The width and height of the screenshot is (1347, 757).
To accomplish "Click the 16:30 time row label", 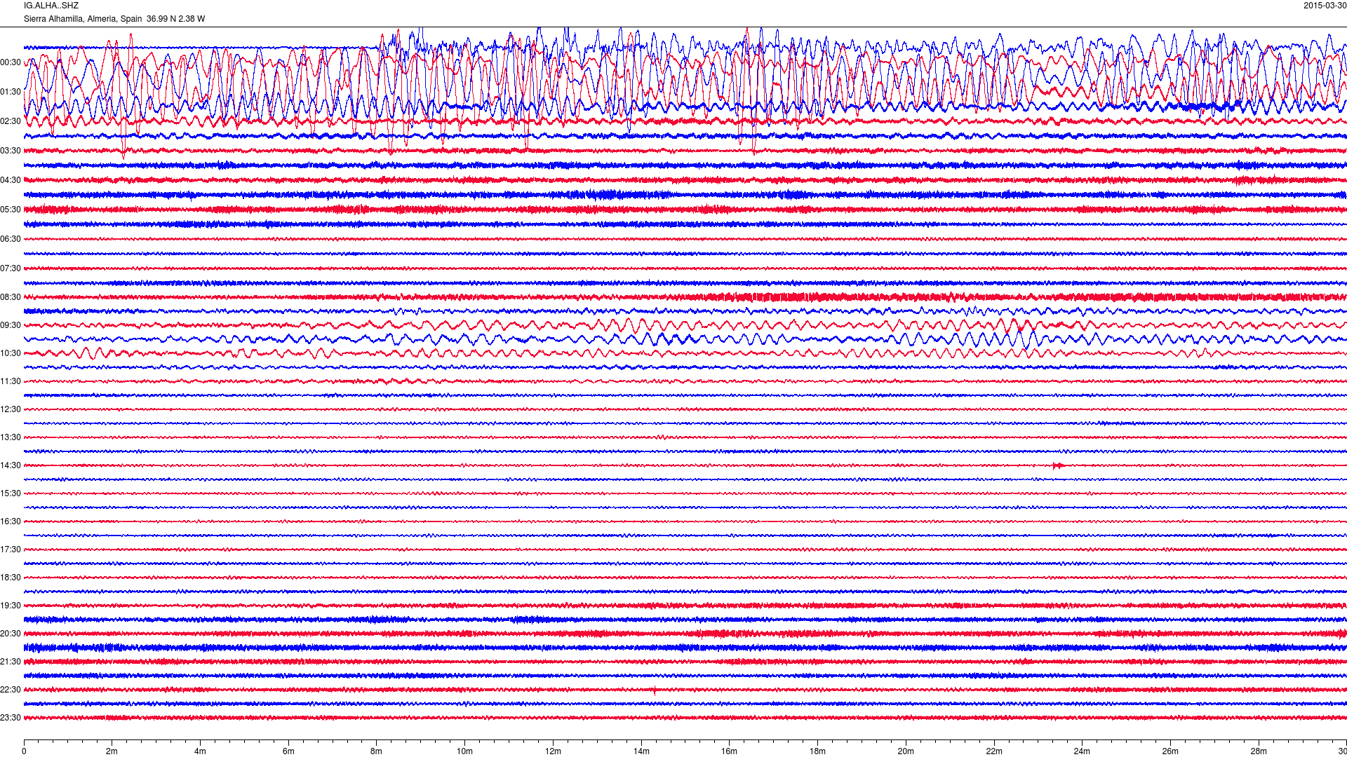I will 11,521.
